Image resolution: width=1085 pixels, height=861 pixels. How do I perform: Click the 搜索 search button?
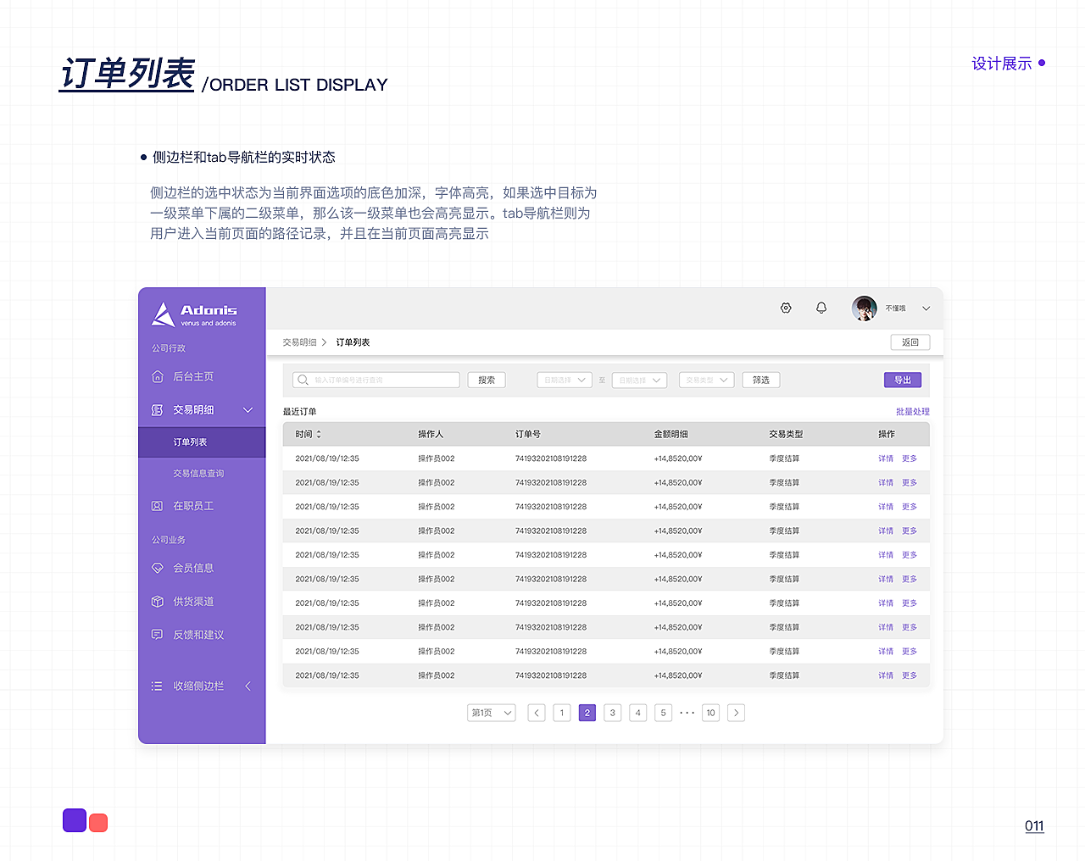(487, 380)
